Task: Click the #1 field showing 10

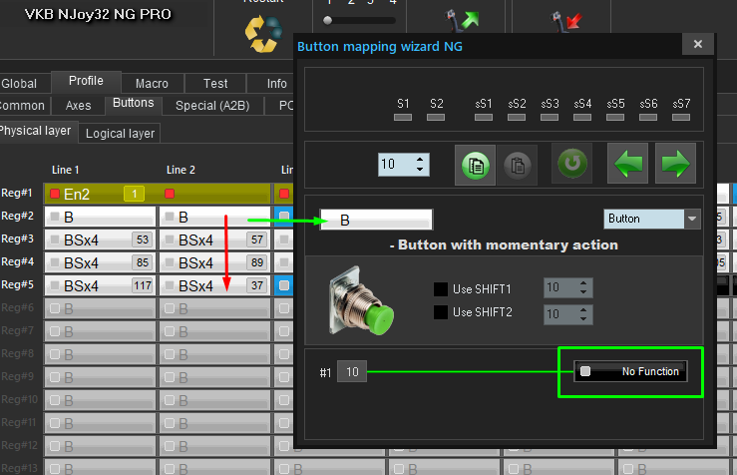Action: coord(352,372)
